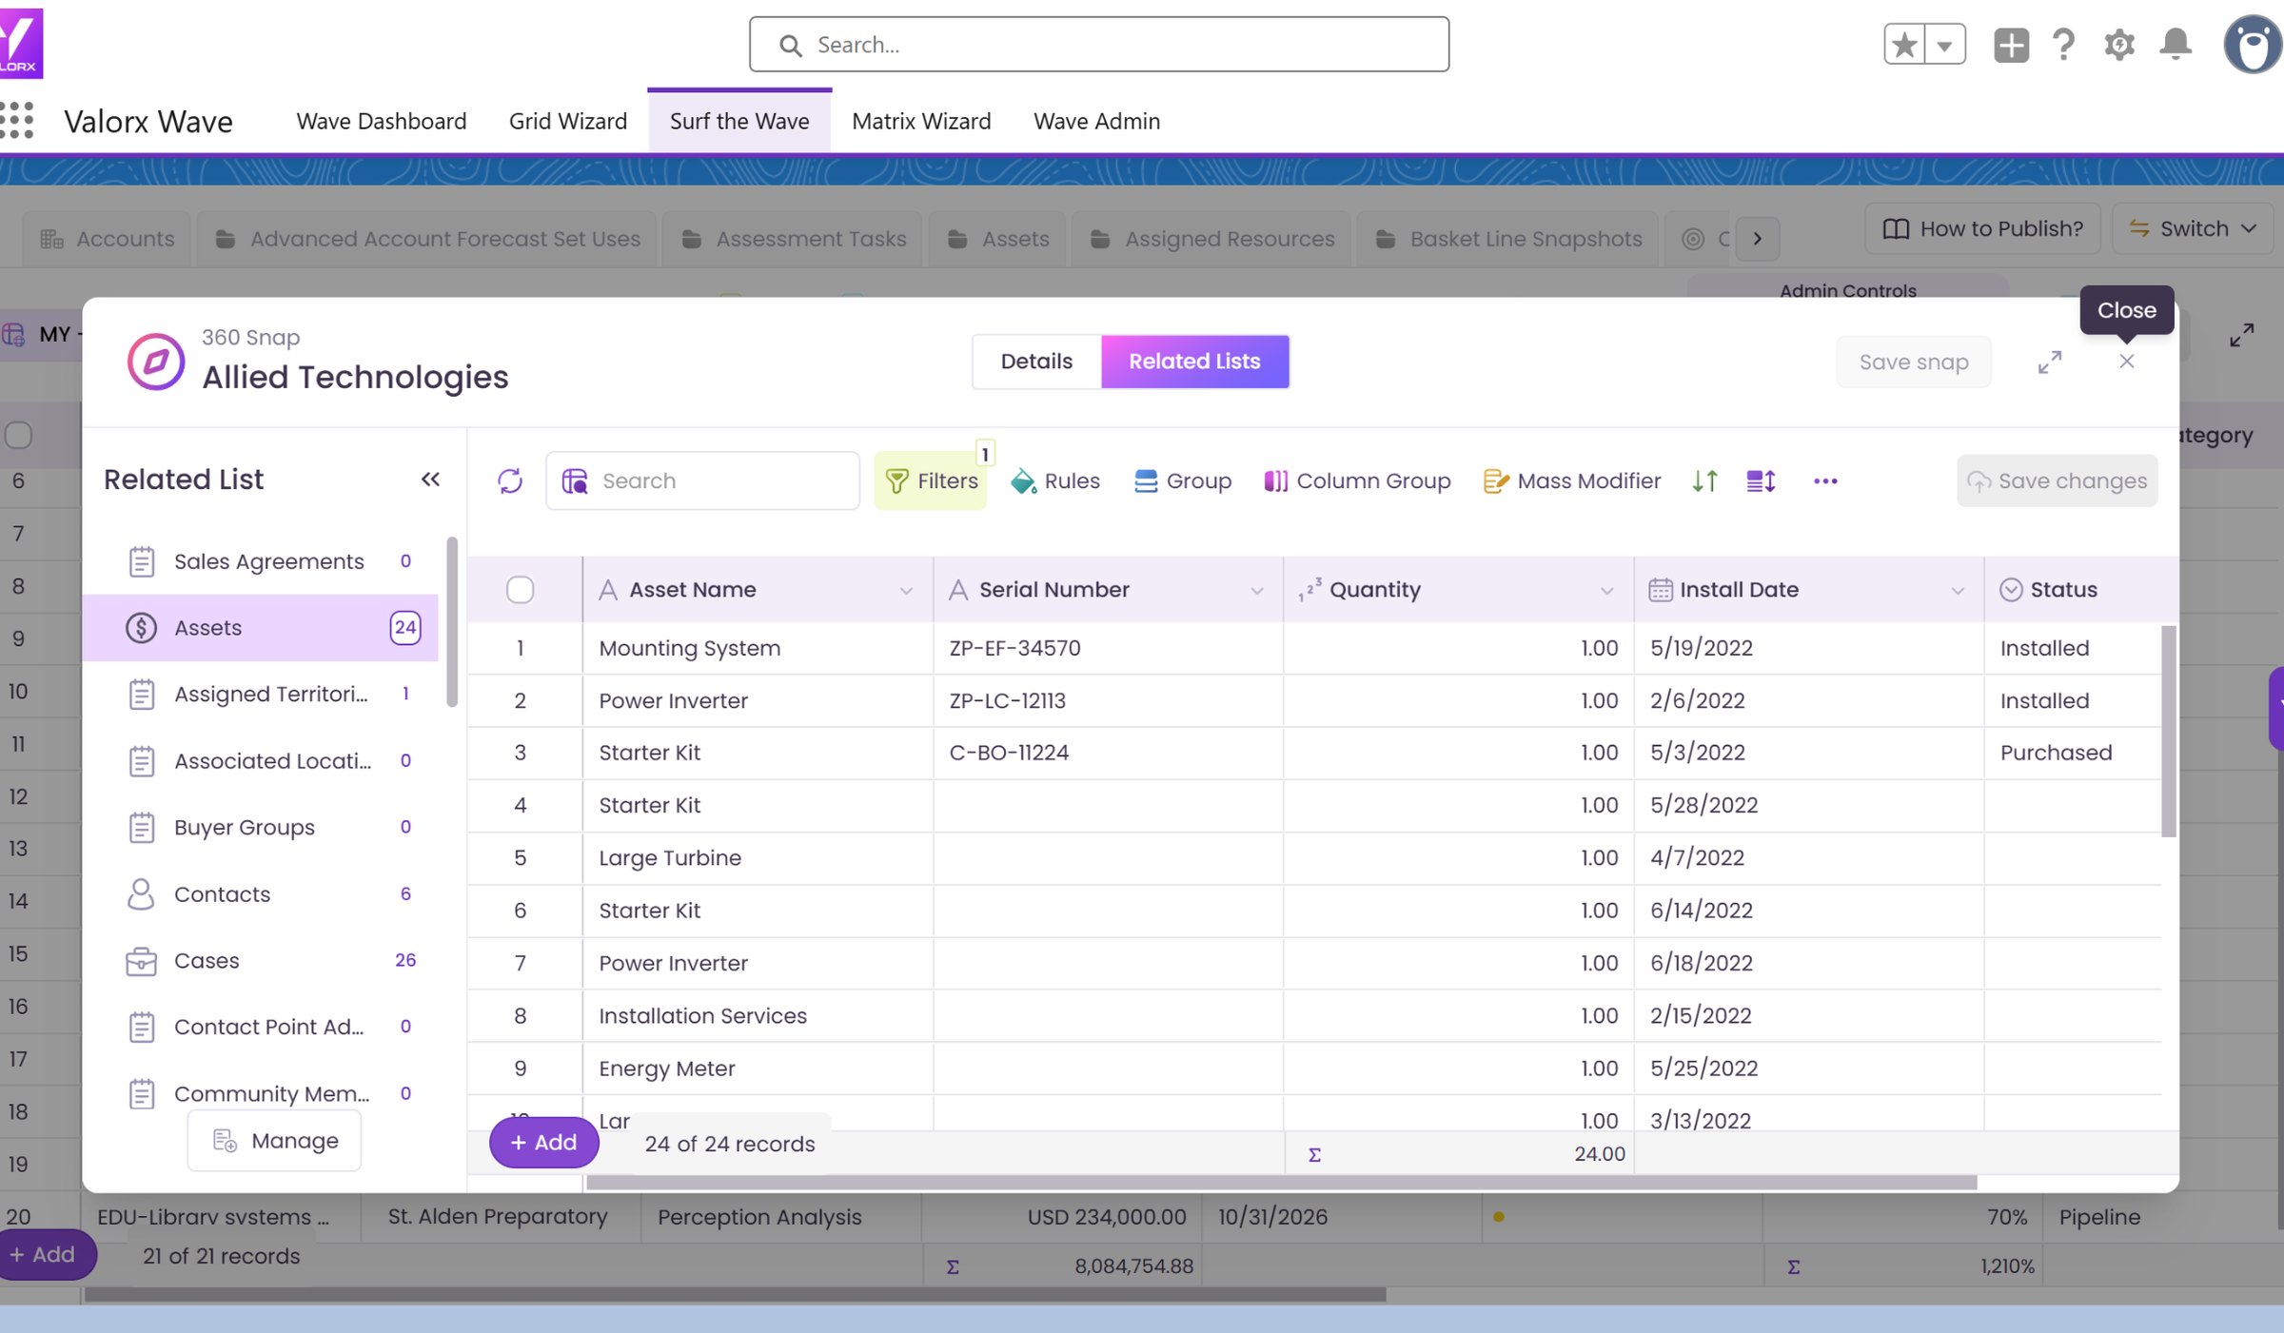2284x1333 pixels.
Task: Open the Mass Modifier tool
Action: click(x=1572, y=480)
